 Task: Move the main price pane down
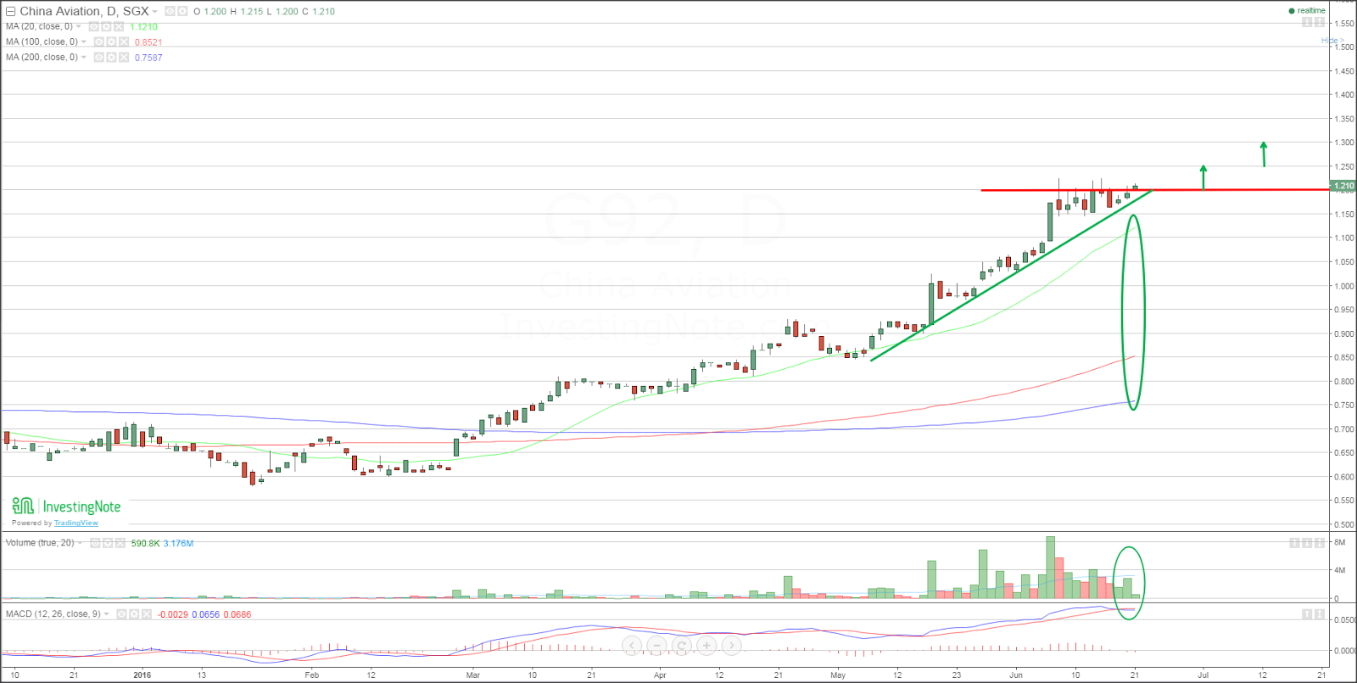tap(1307, 22)
